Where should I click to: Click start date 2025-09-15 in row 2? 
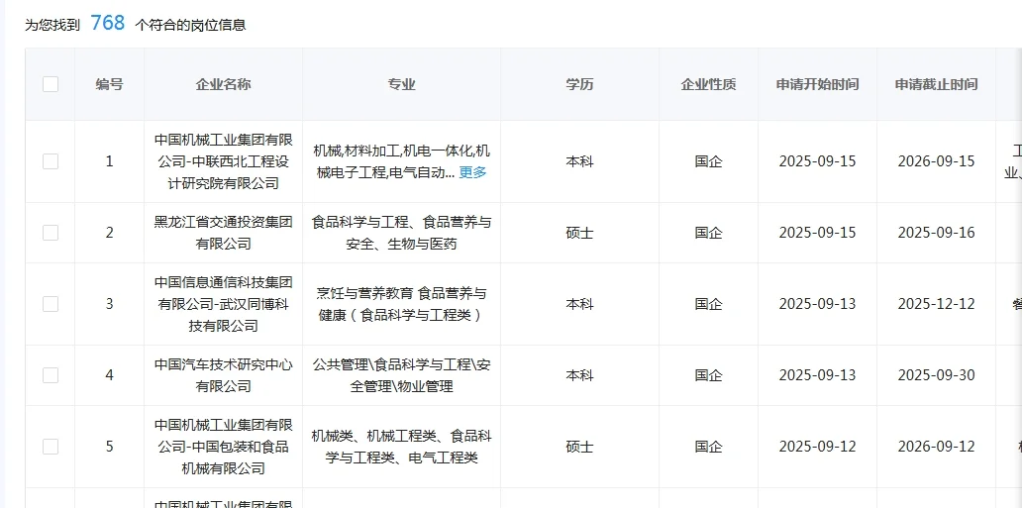[x=817, y=233]
